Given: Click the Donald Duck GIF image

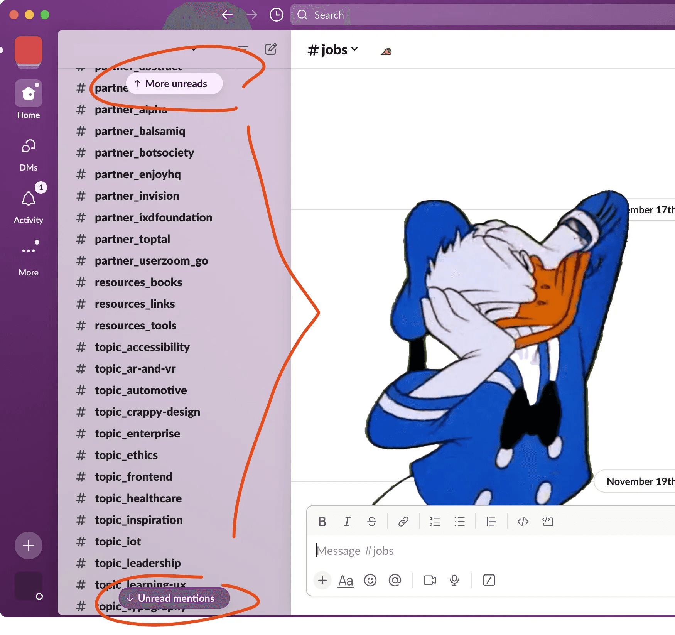Looking at the screenshot, I should coord(498,347).
